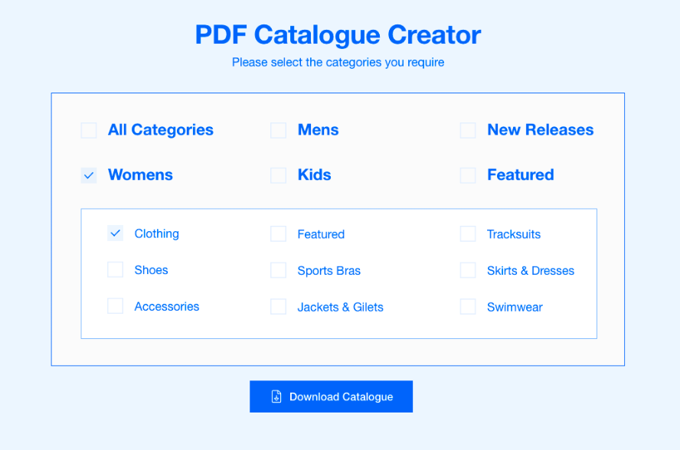This screenshot has width=680, height=450.
Task: Select the Tracksuits checkbox
Action: tap(468, 234)
